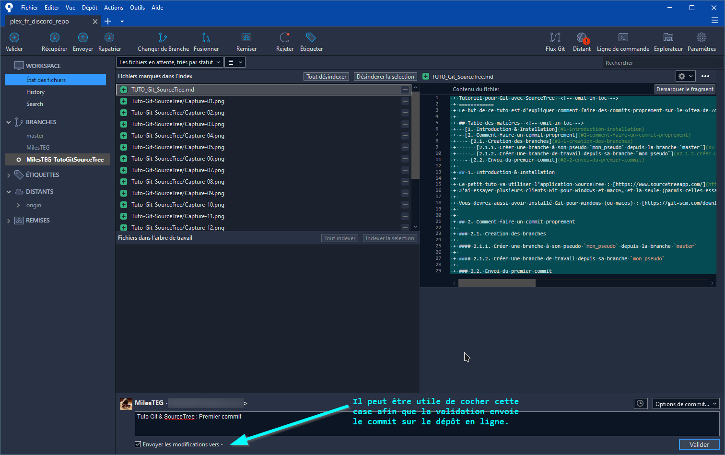Click Désindexer la selection button
The width and height of the screenshot is (725, 455).
click(386, 77)
